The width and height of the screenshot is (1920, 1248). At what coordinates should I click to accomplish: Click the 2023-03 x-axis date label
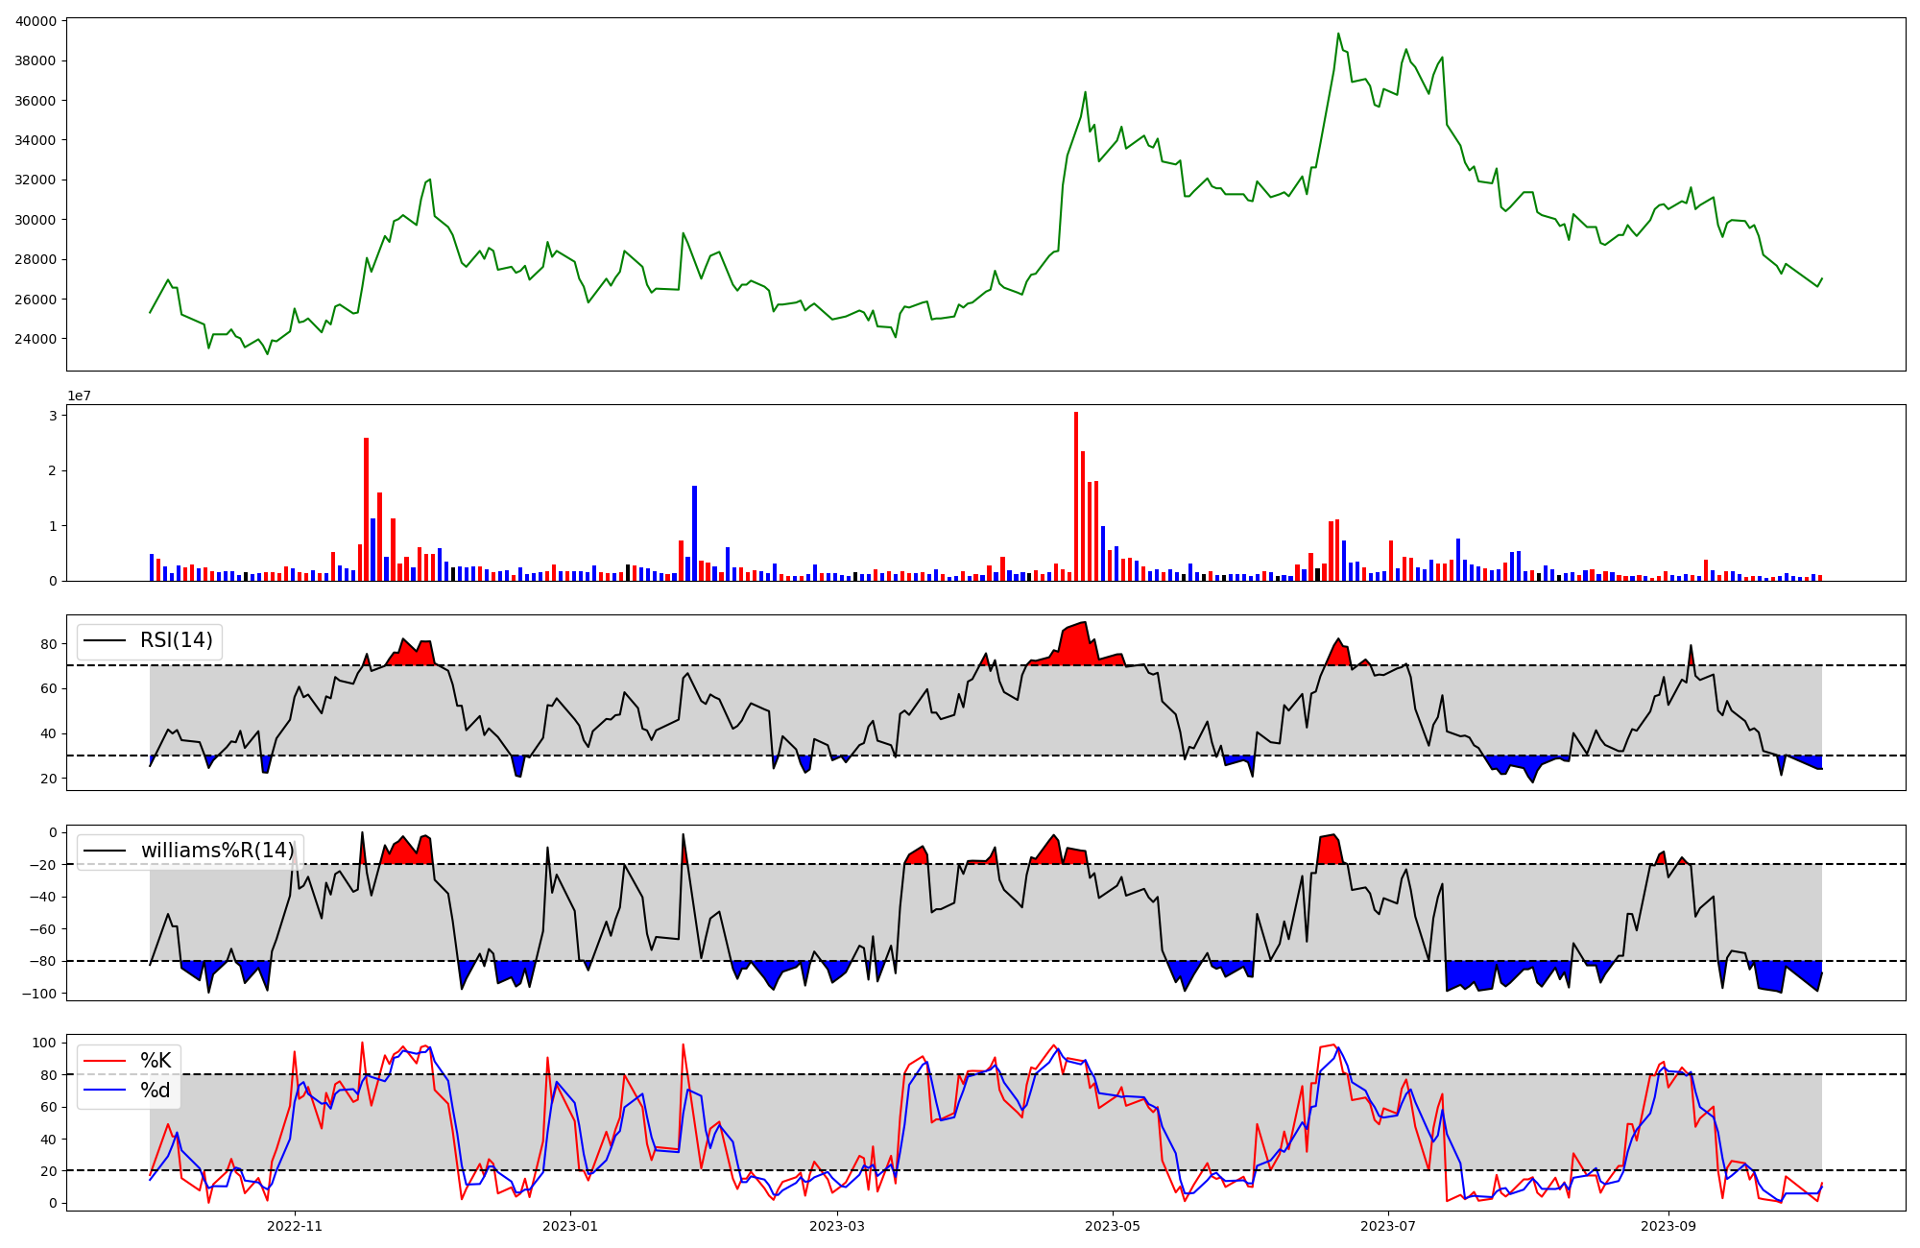click(838, 1226)
